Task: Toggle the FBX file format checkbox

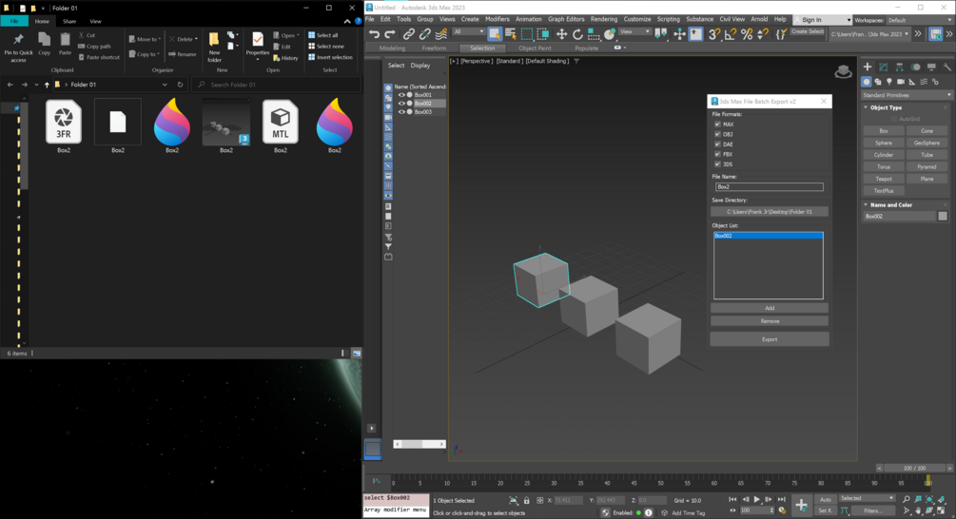Action: [x=717, y=154]
